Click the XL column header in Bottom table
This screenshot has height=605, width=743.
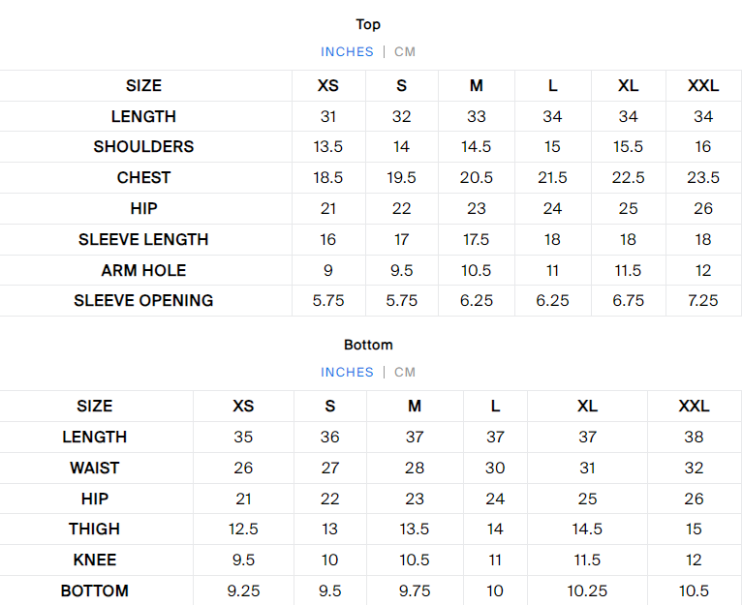click(588, 406)
